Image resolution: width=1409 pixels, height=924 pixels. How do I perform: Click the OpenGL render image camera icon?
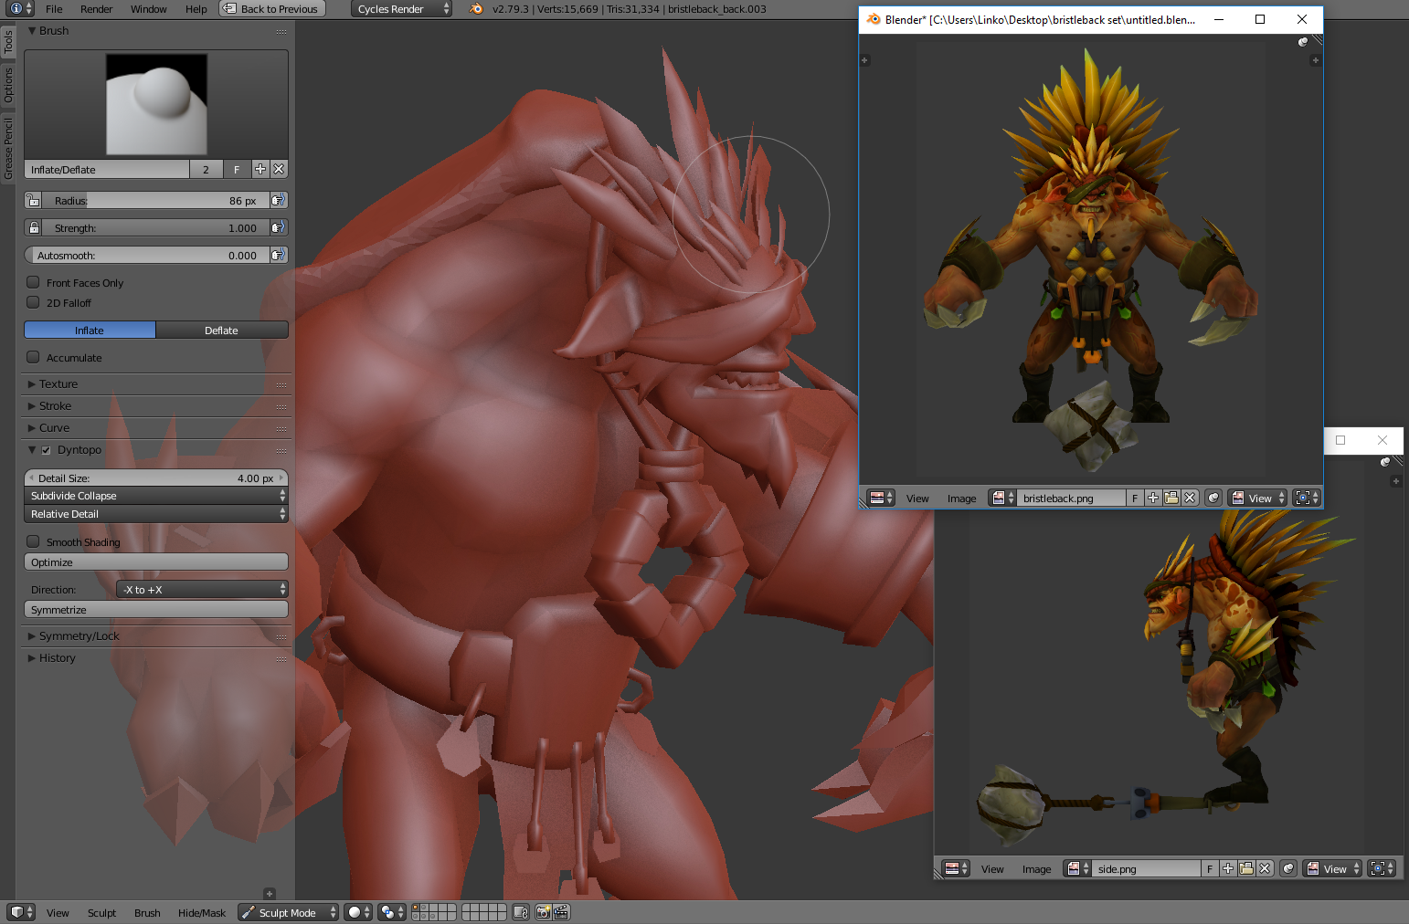tap(544, 912)
